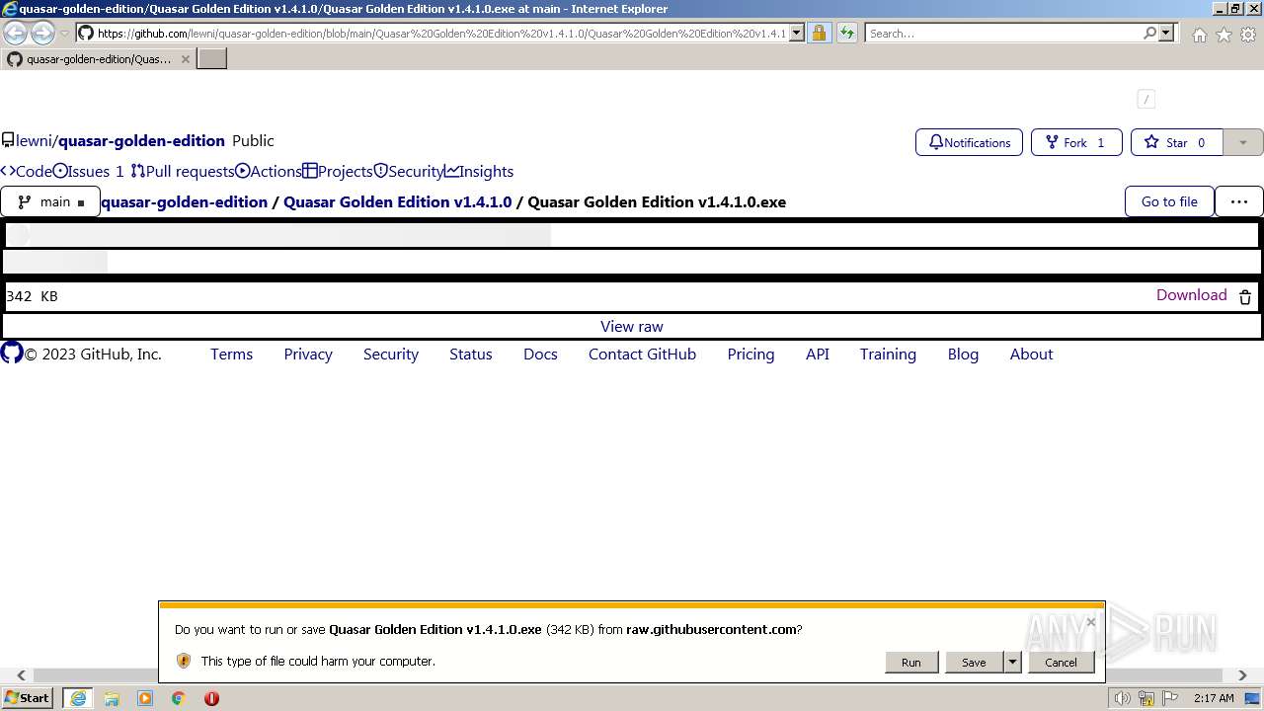Open the Docs footer link

coord(540,354)
